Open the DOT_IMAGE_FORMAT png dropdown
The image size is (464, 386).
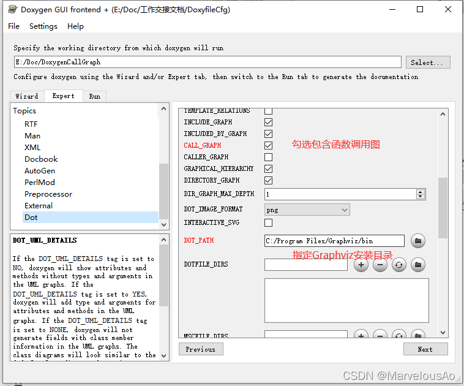pyautogui.click(x=307, y=210)
